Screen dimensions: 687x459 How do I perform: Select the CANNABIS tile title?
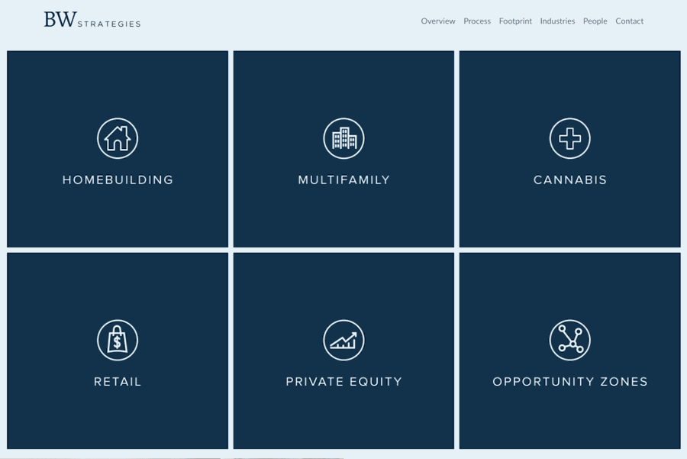tap(570, 179)
